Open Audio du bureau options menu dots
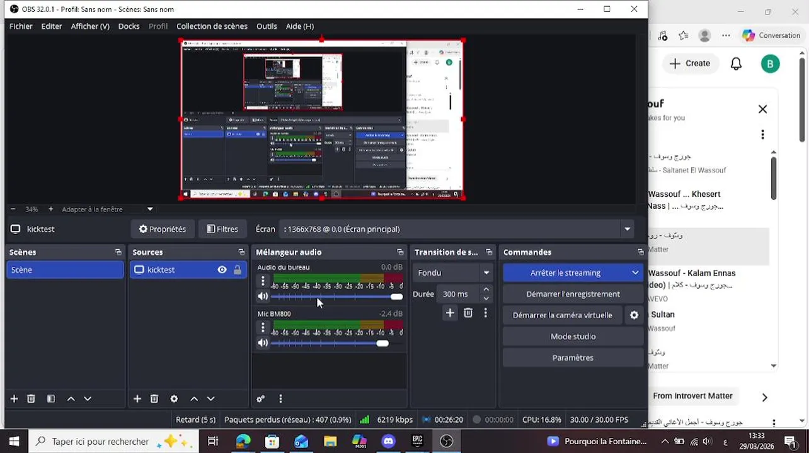Viewport: 809px width, 453px height. pos(263,281)
